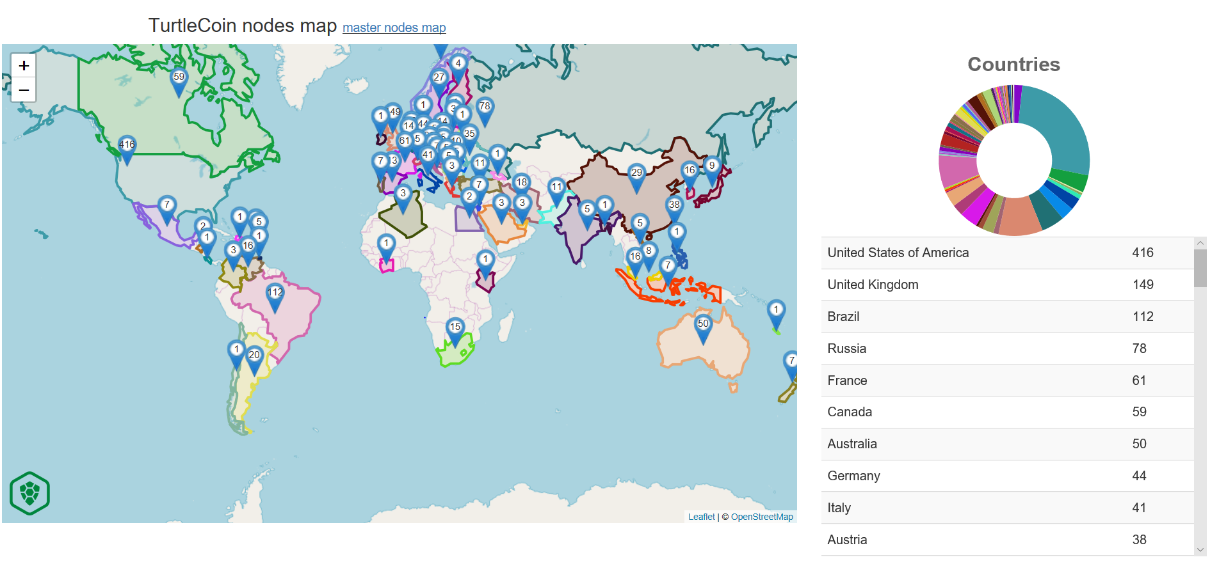Select the United States of America row
The image size is (1219, 580).
(1007, 253)
